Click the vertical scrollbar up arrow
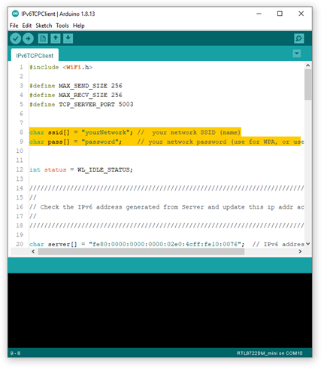This screenshot has width=324, height=372. point(308,66)
